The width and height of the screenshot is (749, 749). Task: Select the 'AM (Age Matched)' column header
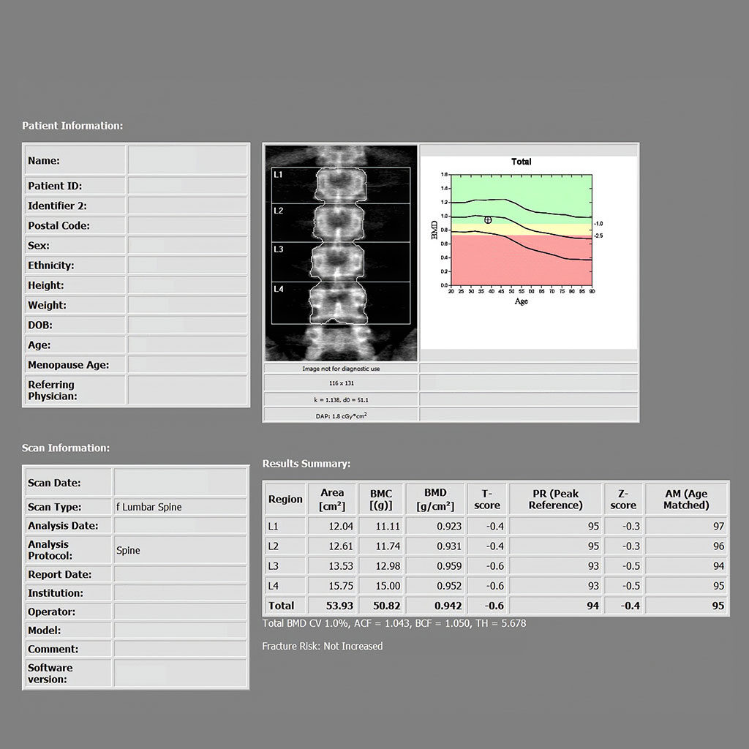[x=686, y=499]
